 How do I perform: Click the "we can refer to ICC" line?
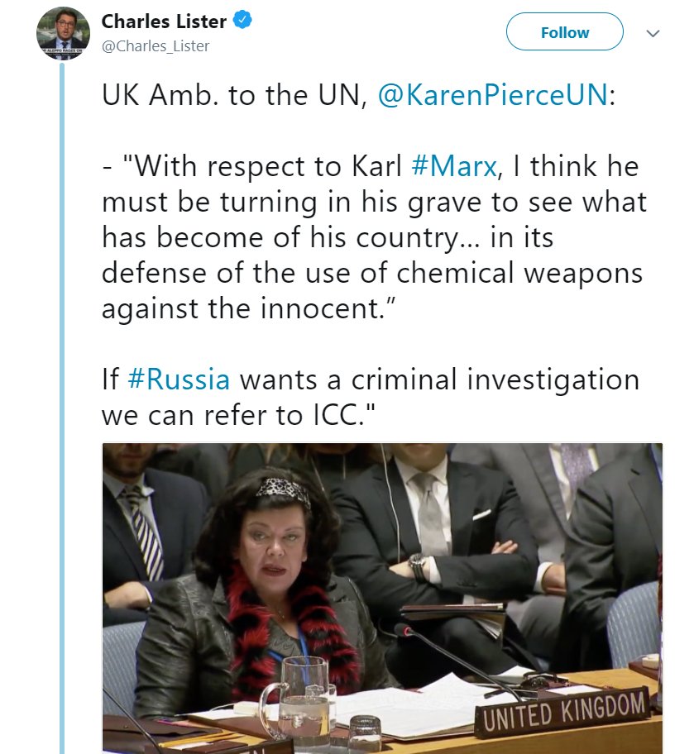(237, 414)
